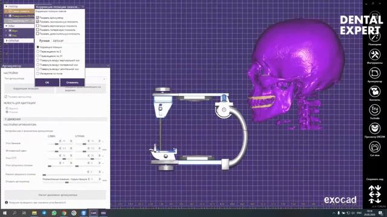
Task: Click the 'Отменить' cancel button
Action: click(72, 83)
